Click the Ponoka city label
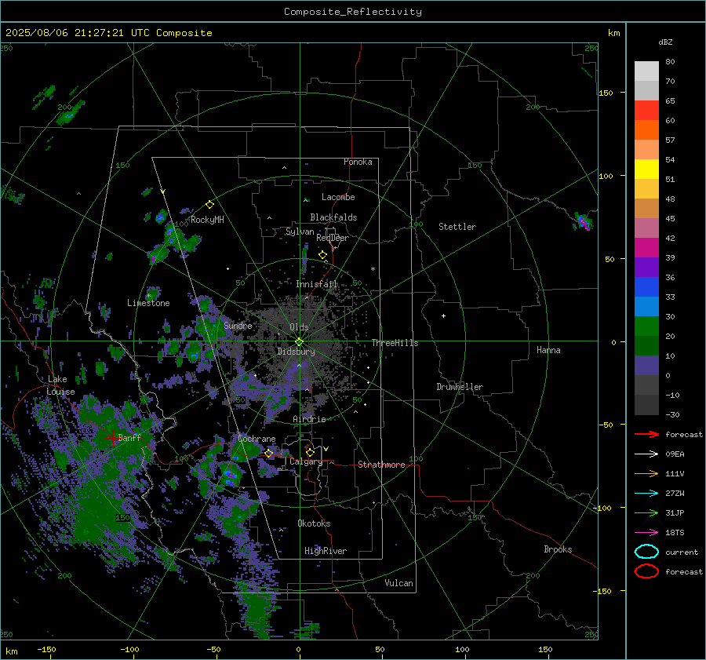The height and width of the screenshot is (660, 706). pyautogui.click(x=358, y=162)
